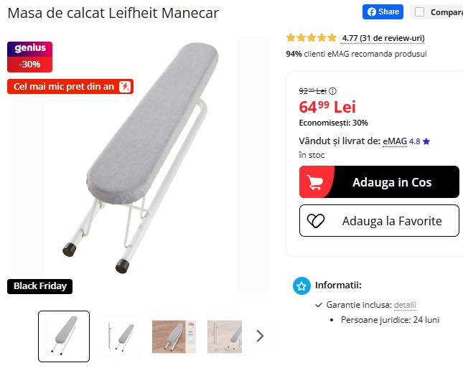
Task: Add the product to cart
Action: point(379,181)
